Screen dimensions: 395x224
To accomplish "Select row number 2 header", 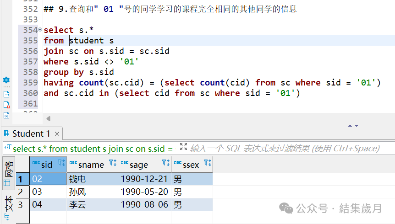I will (x=22, y=192).
